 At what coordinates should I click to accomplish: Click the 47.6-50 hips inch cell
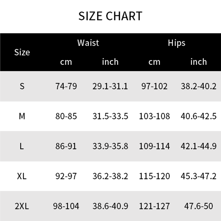point(199,206)
